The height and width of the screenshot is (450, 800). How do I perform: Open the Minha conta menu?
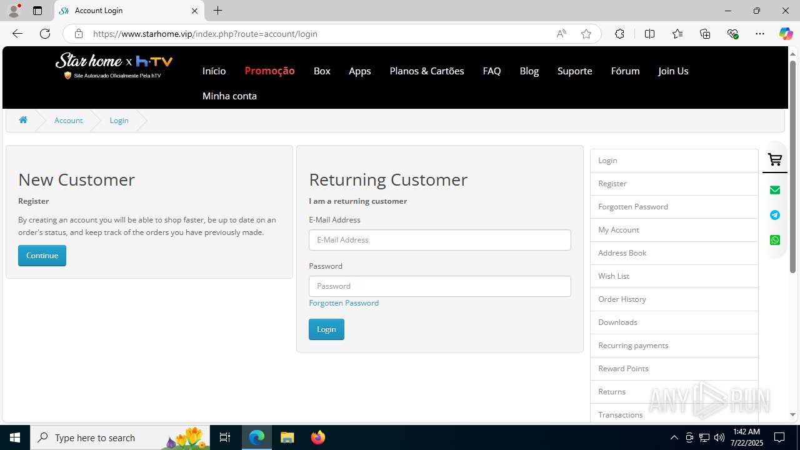229,96
